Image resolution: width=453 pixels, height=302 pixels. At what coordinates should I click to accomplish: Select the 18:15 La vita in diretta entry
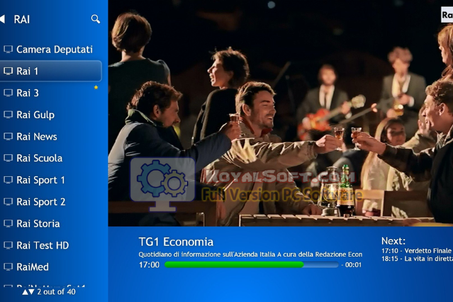click(417, 259)
